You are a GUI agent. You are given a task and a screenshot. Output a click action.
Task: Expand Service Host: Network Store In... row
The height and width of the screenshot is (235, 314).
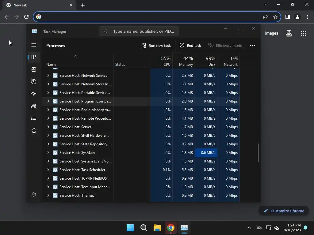pos(48,84)
